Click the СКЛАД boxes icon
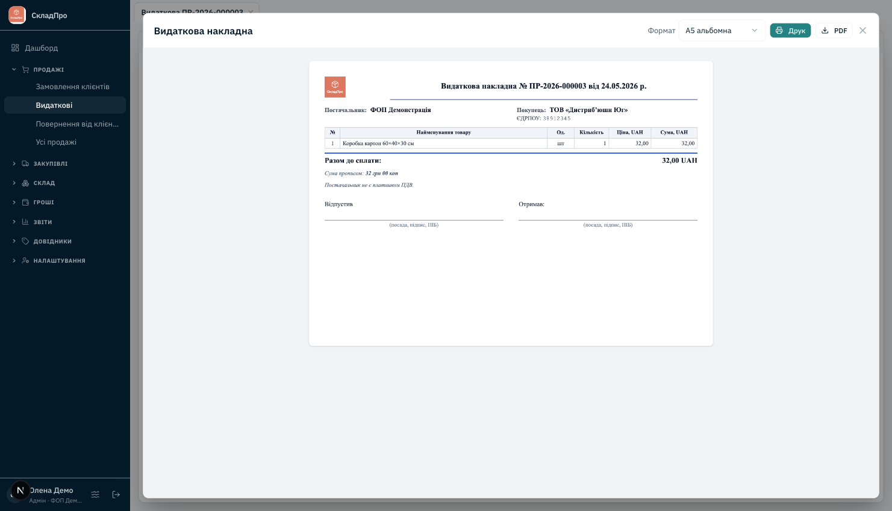This screenshot has width=892, height=511. click(x=25, y=183)
